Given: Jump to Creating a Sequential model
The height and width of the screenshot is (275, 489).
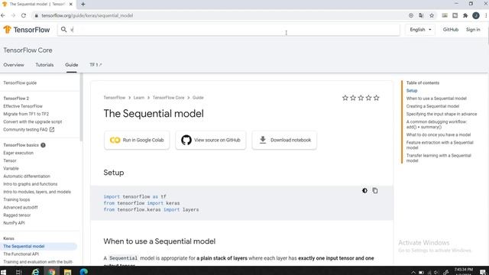Looking at the screenshot, I should pos(432,106).
